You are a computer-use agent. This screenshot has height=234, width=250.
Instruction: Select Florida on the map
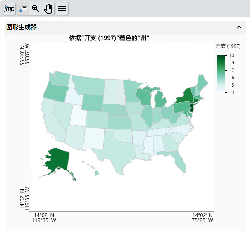[179, 161]
